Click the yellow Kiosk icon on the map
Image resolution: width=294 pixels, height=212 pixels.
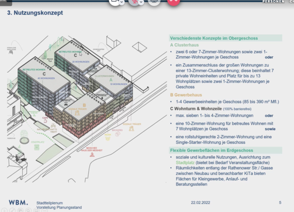point(108,139)
